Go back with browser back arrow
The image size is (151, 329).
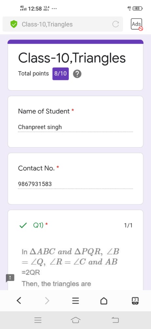(19, 301)
